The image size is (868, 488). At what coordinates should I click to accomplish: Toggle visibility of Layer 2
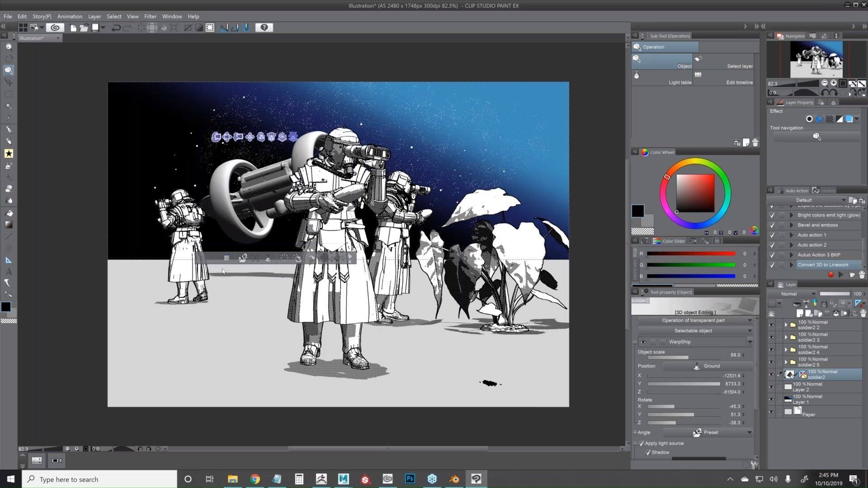[771, 387]
